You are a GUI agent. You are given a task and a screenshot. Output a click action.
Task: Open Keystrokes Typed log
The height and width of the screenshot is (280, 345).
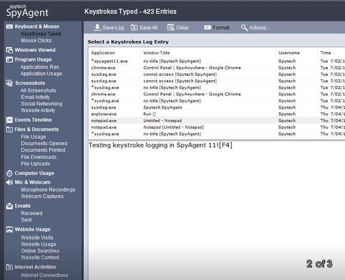point(41,34)
